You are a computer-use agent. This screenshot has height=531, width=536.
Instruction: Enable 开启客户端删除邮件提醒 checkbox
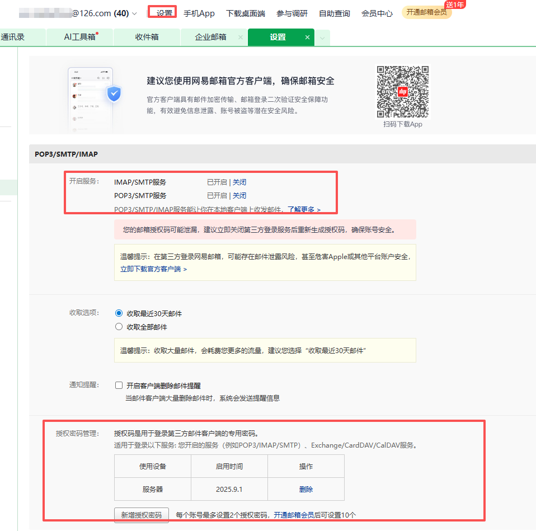point(119,386)
